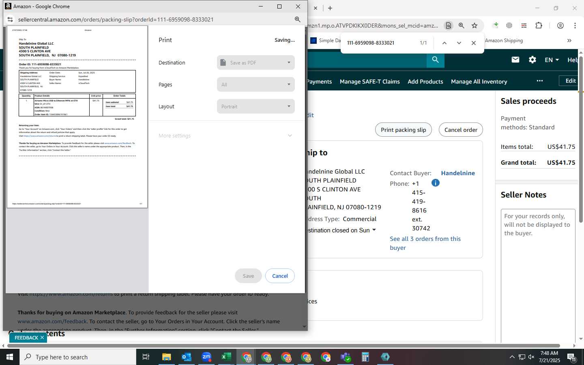Open three-dot more menu in Seller Central nav
This screenshot has height=365, width=584.
pyautogui.click(x=539, y=81)
